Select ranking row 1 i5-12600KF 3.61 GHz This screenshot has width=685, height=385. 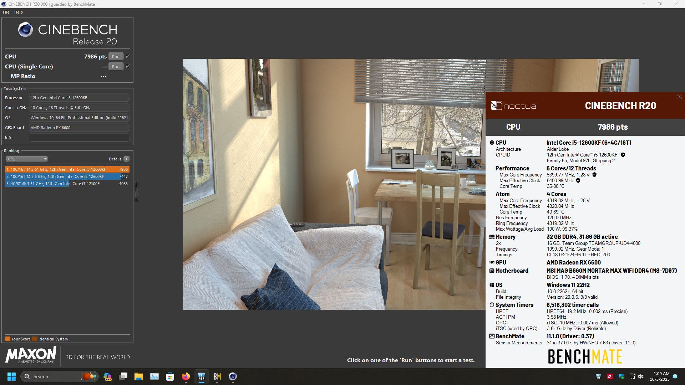67,169
